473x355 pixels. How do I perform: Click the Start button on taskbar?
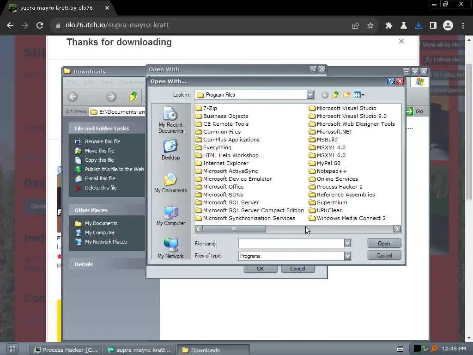pos(12,349)
